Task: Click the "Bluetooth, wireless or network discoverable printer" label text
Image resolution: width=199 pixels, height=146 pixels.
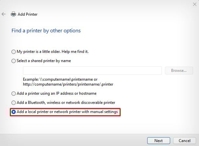Action: coord(66,103)
